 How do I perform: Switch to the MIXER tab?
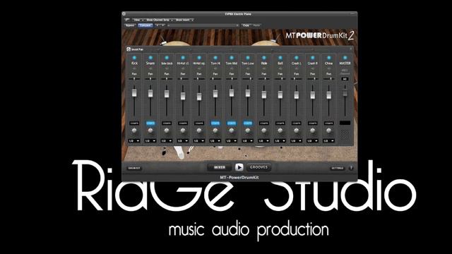tap(220, 167)
